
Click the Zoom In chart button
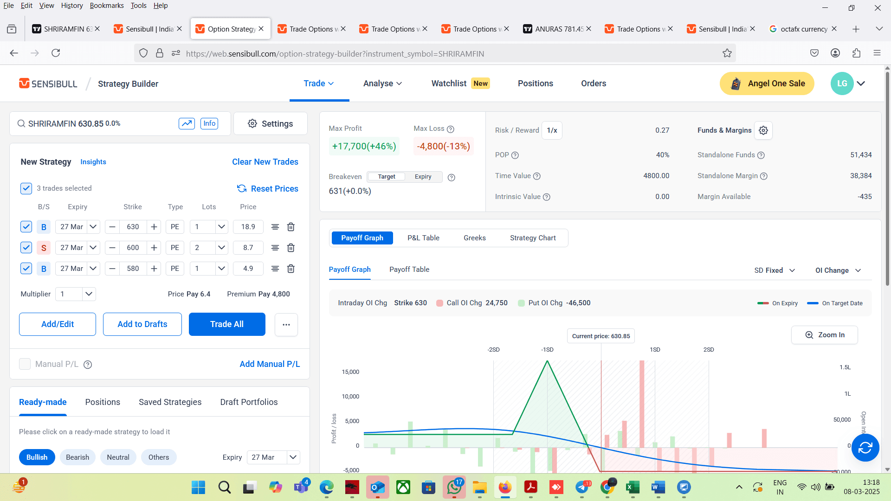coord(825,335)
